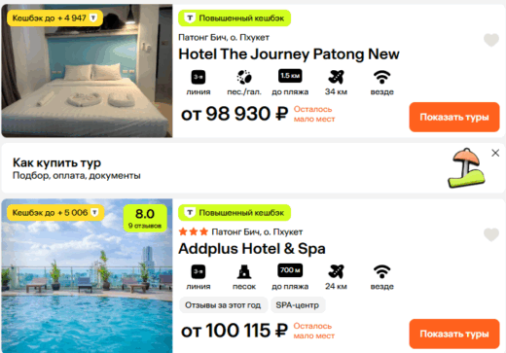Open the 8.0 rating reviews badge

[145, 218]
